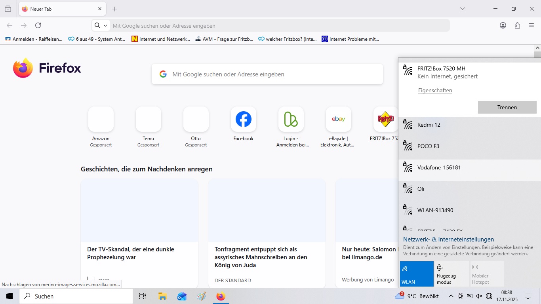541x304 pixels.
Task: Open File Explorer from taskbar
Action: click(162, 296)
